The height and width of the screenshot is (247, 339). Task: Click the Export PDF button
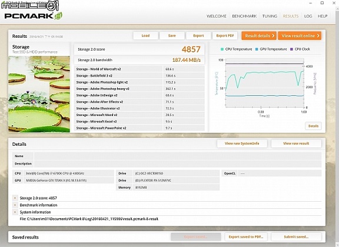225,36
